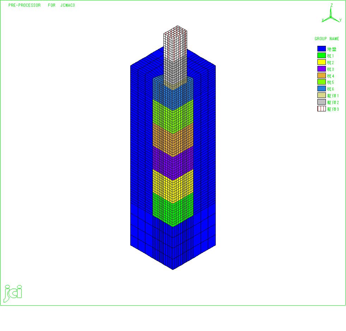Viewport: 346px width, 331px height.
Task: Click the green 杭1 legend swatch
Action: click(322, 55)
